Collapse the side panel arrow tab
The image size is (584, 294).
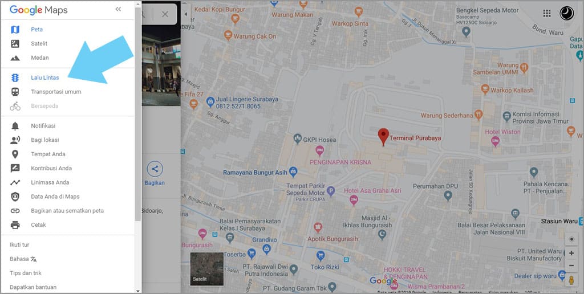185,14
